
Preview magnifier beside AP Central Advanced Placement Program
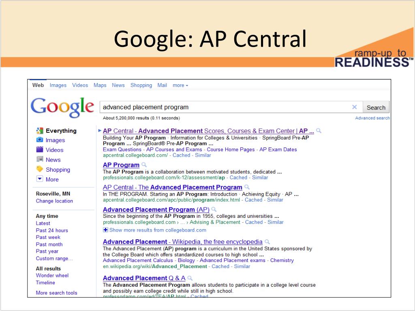coord(247,187)
